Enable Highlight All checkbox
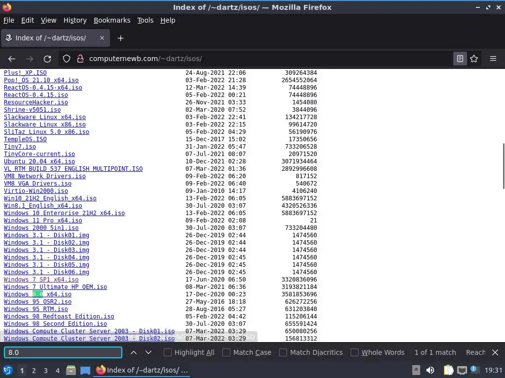Screen dimensions: 505x378 pyautogui.click(x=168, y=352)
